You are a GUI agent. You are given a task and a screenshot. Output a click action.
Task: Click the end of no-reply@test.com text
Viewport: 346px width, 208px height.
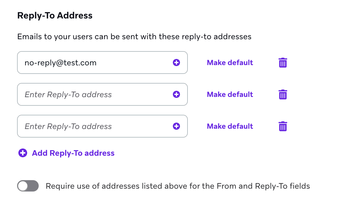tap(96, 63)
